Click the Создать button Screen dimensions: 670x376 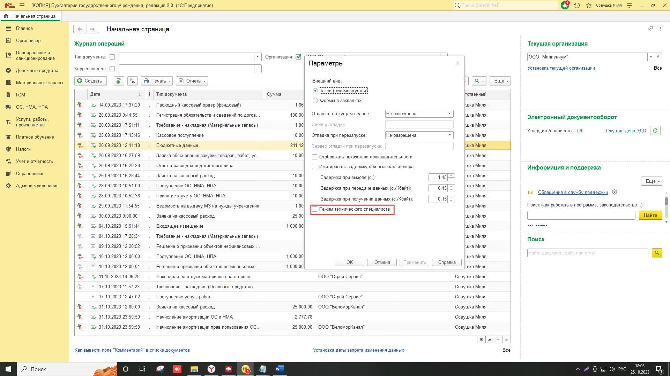(90, 81)
